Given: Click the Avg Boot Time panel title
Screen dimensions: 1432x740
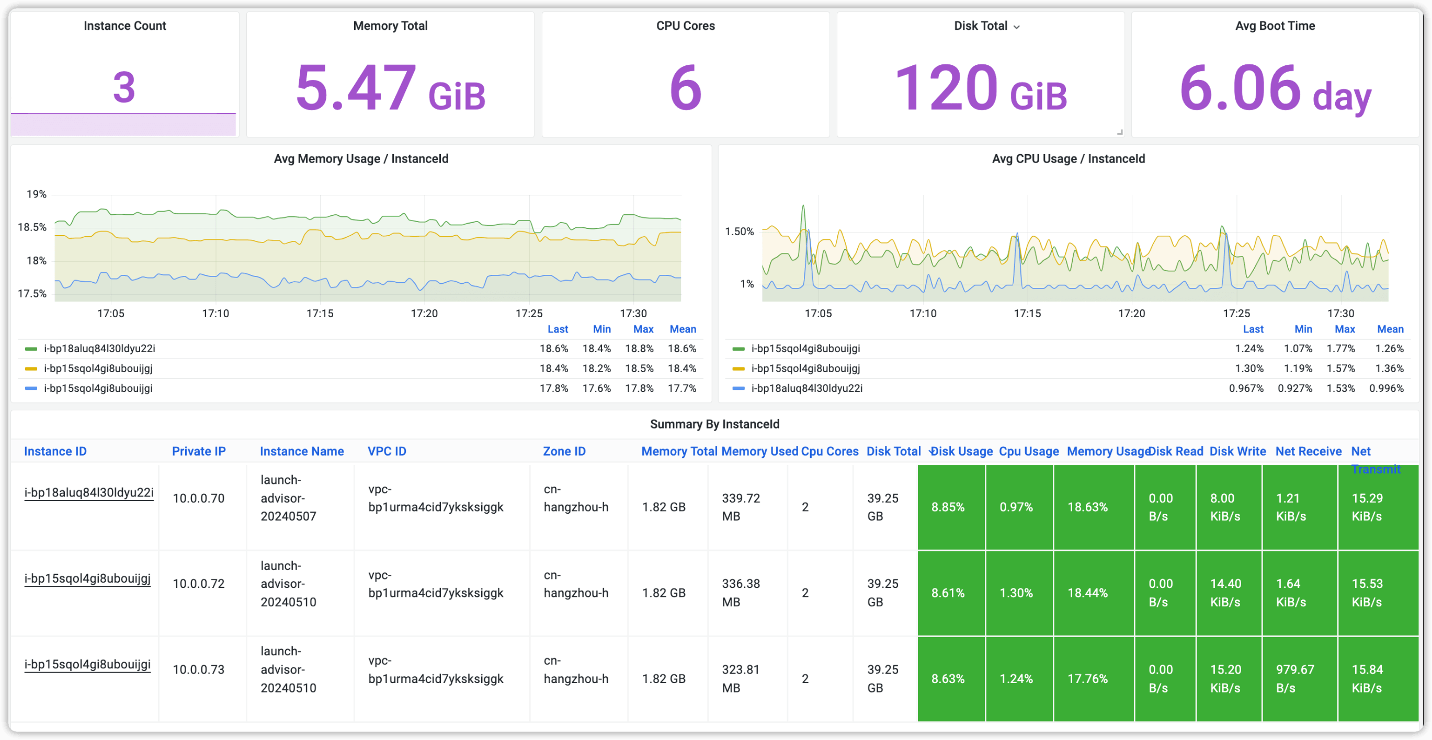Looking at the screenshot, I should [1275, 26].
